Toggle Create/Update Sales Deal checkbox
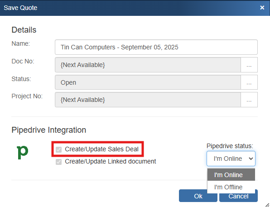This screenshot has height=207, width=270. click(58, 149)
